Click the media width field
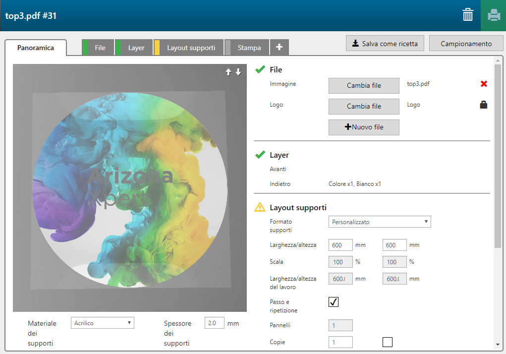 click(x=340, y=245)
